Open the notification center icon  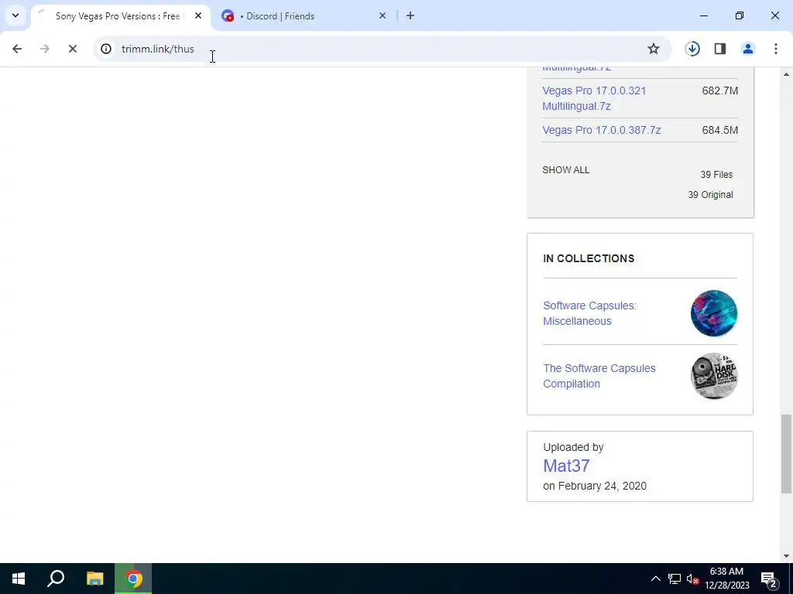click(769, 579)
